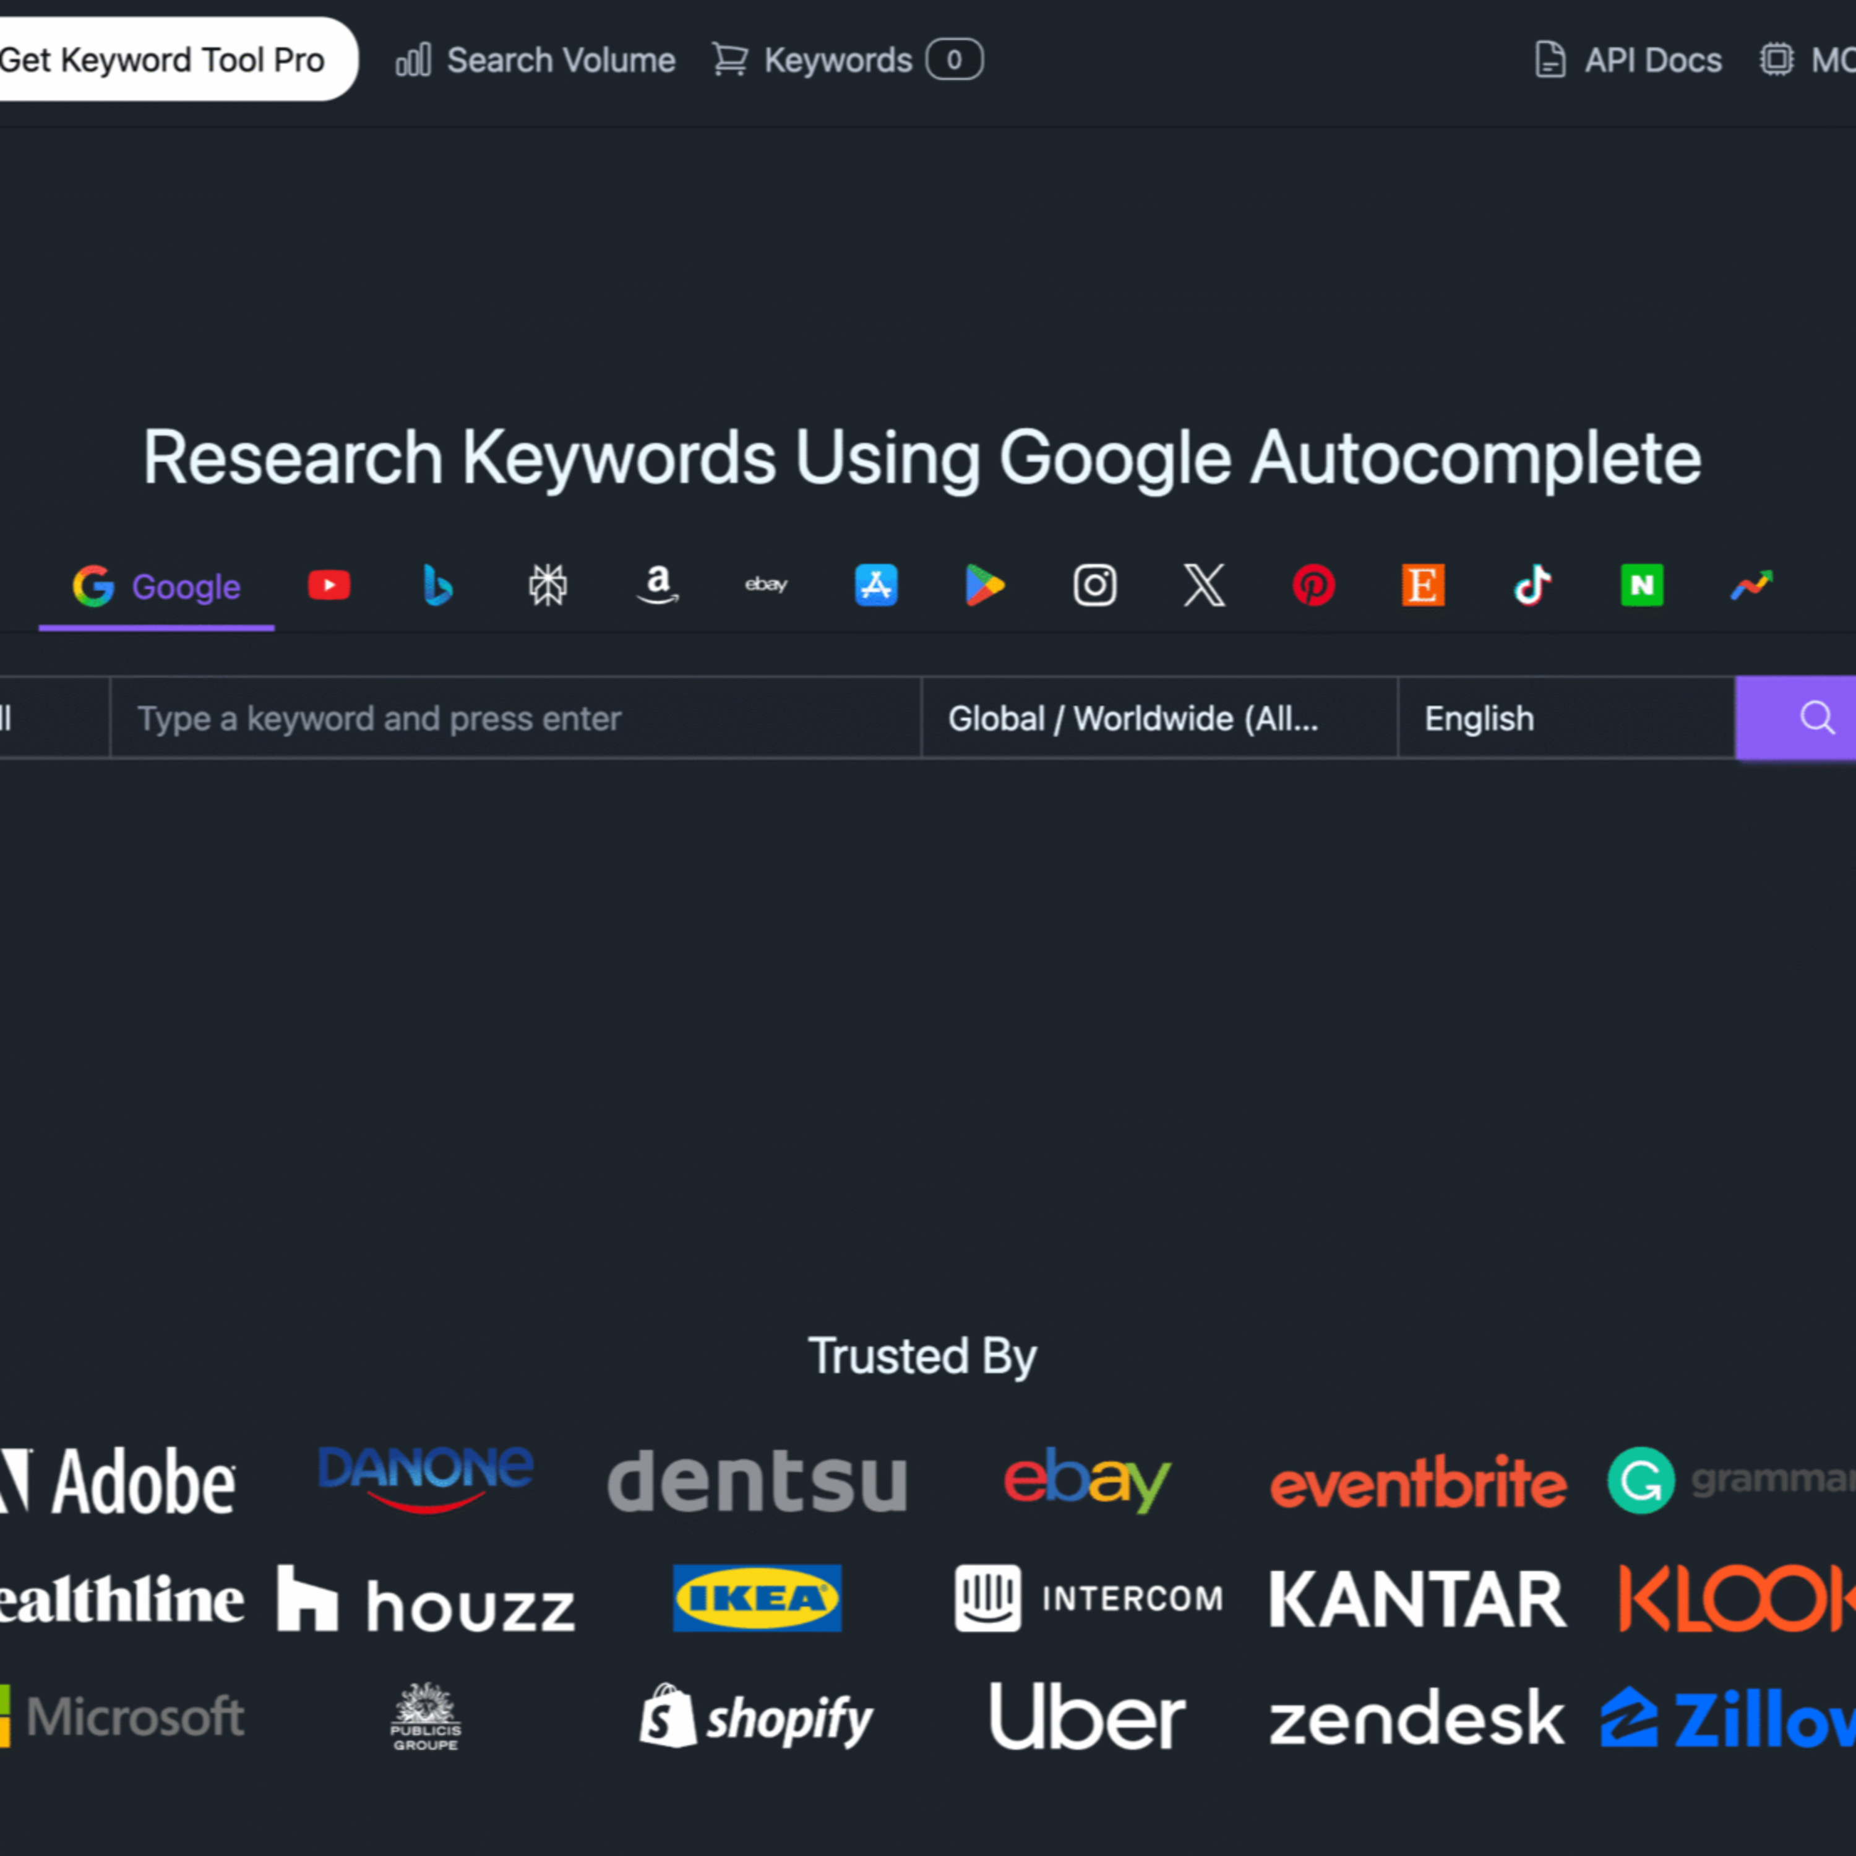Select the Google tab
Viewport: 1856px width, 1856px height.
pyautogui.click(x=157, y=586)
